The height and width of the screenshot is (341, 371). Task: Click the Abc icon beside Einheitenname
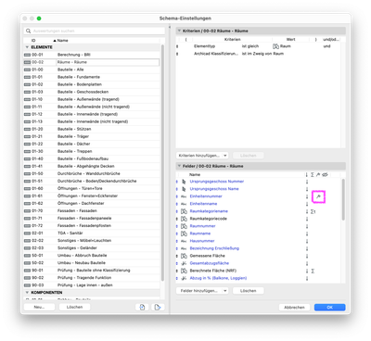pos(184,204)
